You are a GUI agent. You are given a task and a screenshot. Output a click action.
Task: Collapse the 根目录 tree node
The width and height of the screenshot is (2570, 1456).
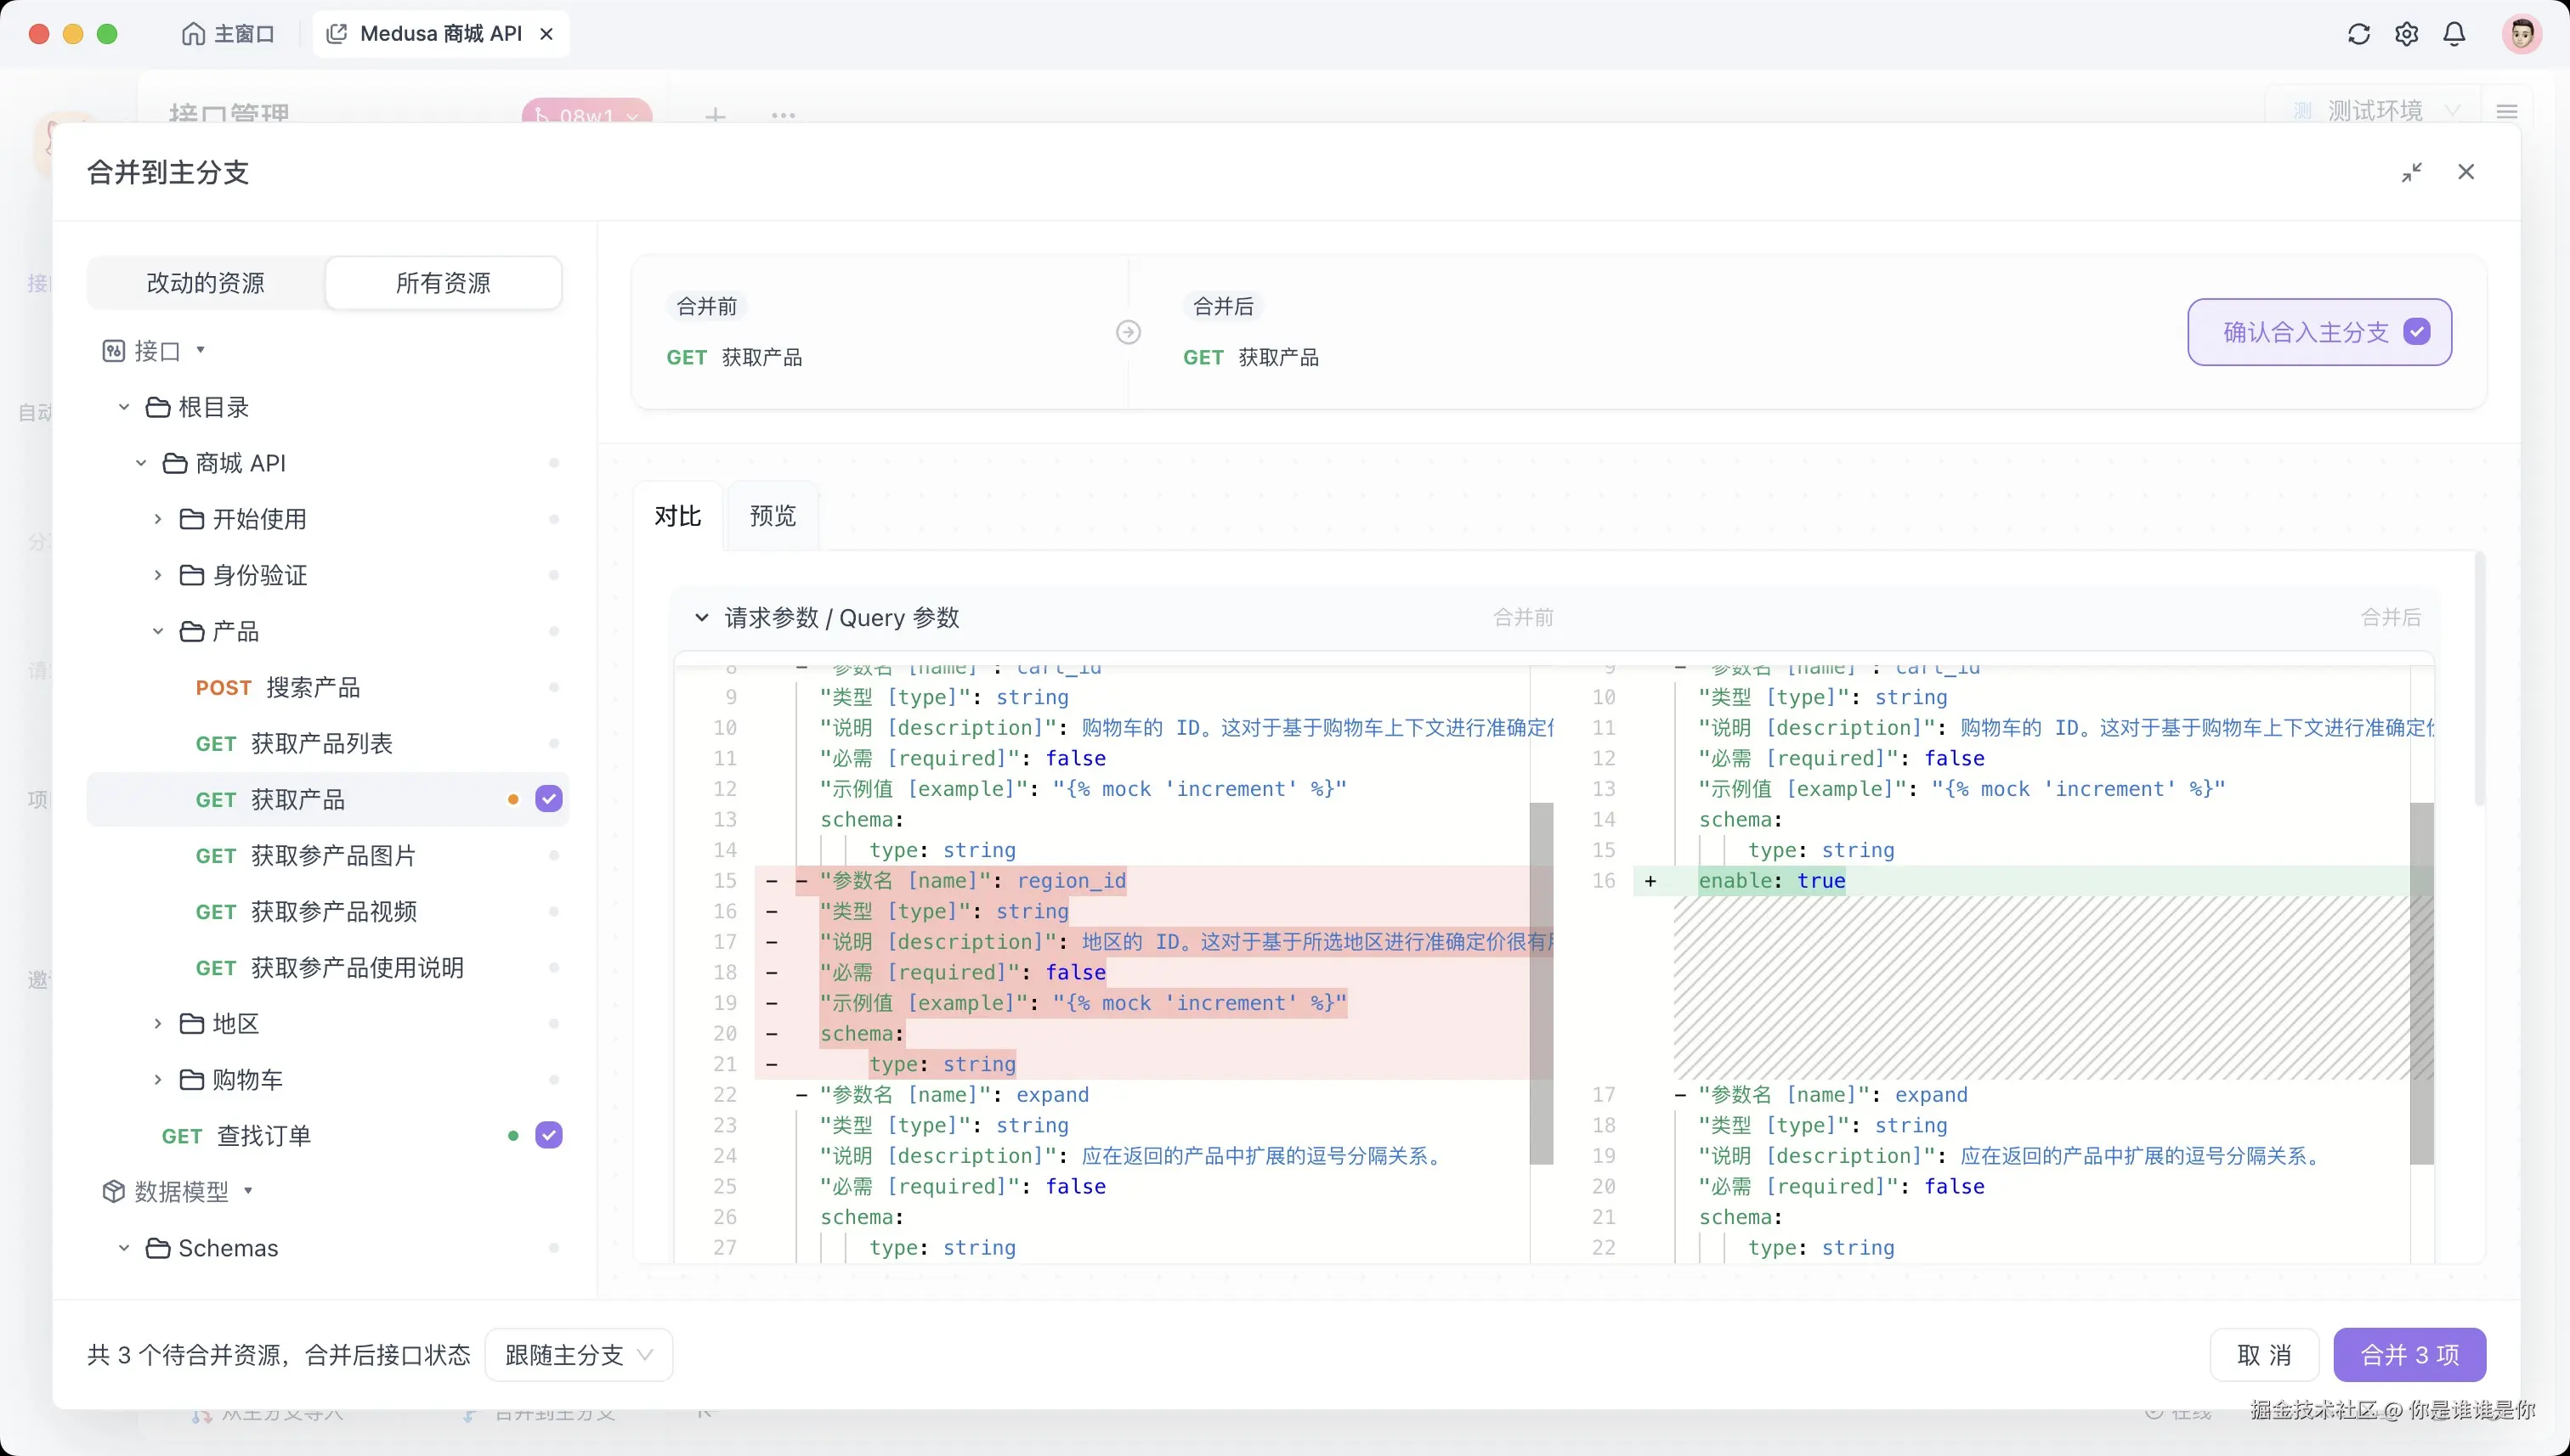[x=124, y=406]
